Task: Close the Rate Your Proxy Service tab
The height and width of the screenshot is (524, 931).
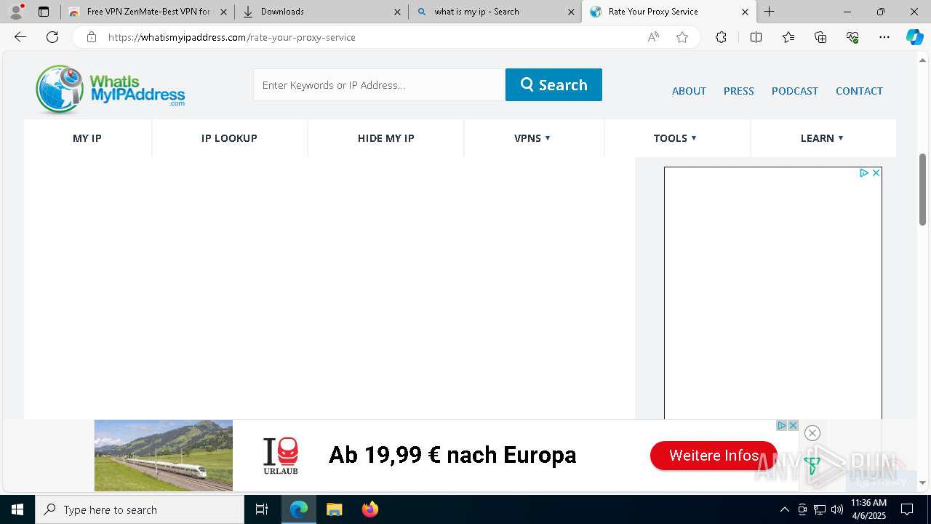Action: pyautogui.click(x=745, y=12)
